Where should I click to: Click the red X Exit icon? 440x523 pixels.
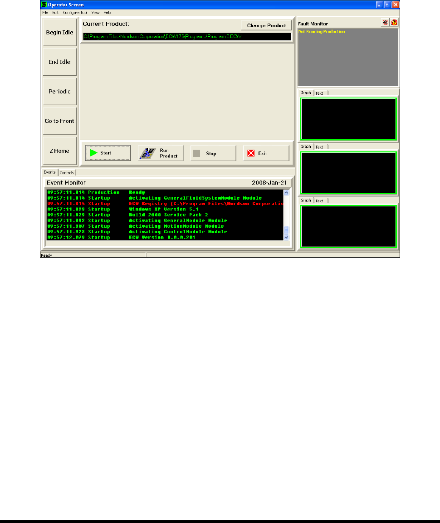[x=251, y=153]
